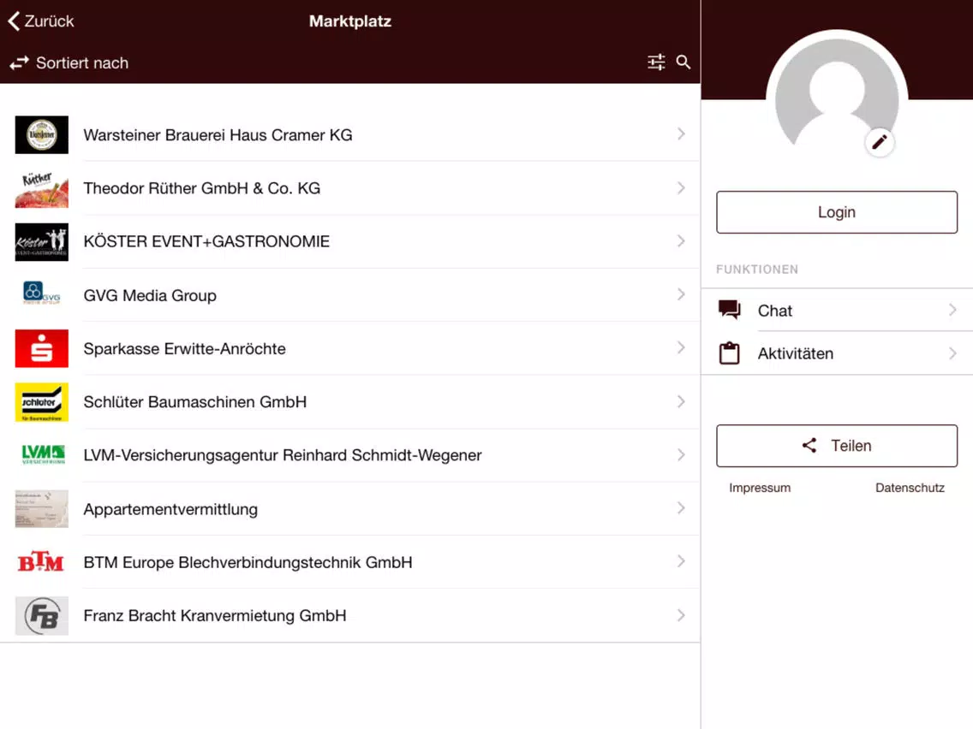The image size is (973, 729).
Task: Expand Sparkasse Erwitte-Anröchte chevron
Action: coord(681,347)
